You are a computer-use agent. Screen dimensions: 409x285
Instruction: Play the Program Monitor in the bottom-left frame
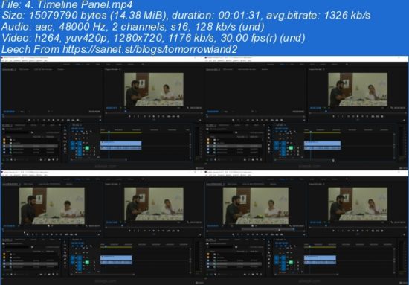click(x=154, y=231)
